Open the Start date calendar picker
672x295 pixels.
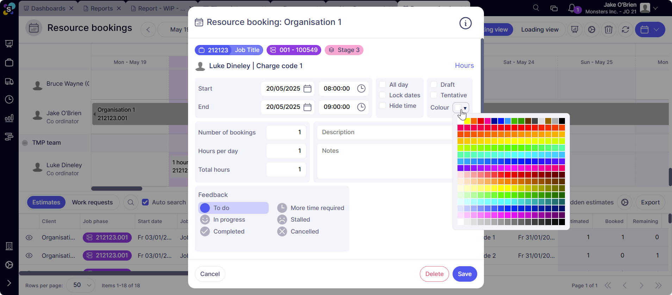307,88
